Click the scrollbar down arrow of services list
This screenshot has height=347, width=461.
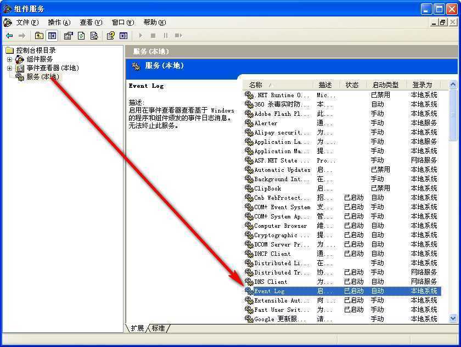(453, 318)
